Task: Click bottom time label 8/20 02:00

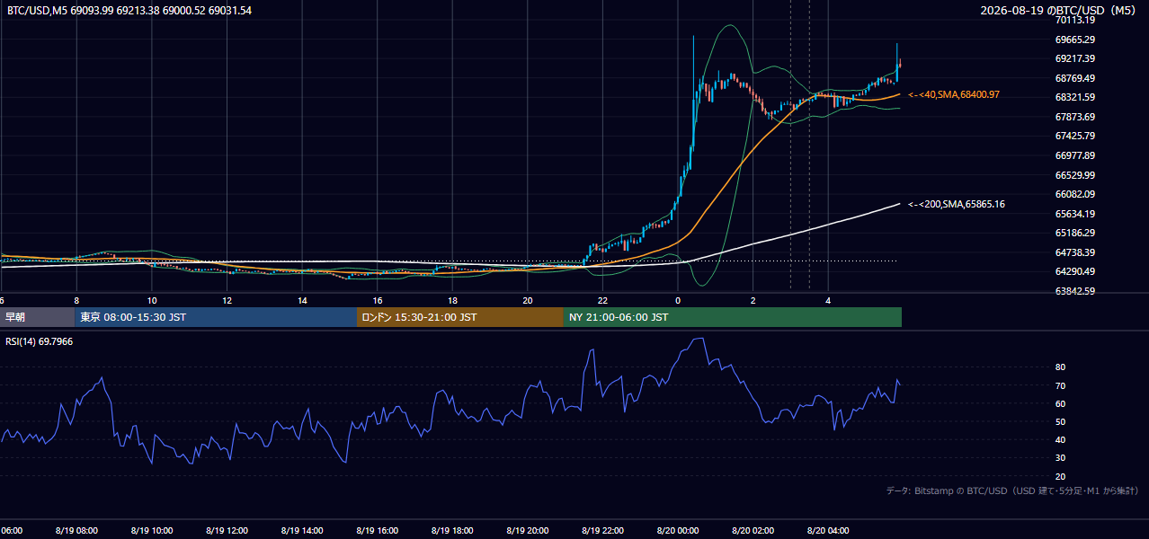Action: [x=753, y=531]
